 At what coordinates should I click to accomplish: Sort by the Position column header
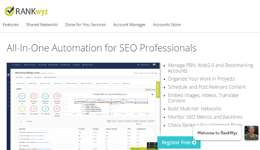(82, 129)
